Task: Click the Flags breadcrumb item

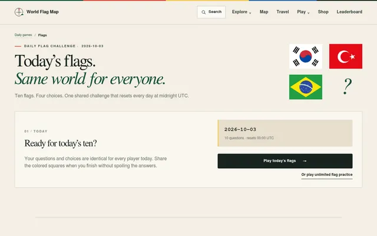Action: point(42,35)
